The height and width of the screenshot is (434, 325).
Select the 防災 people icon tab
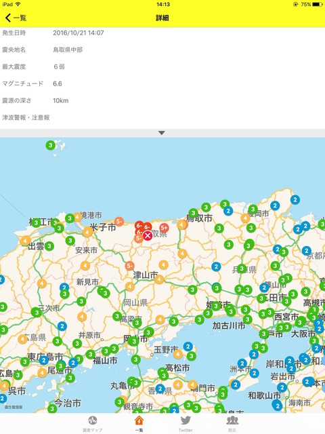pyautogui.click(x=232, y=424)
